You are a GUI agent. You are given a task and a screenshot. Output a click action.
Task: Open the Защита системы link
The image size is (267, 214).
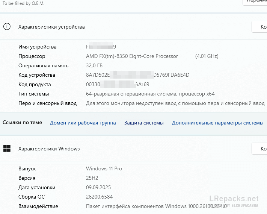(x=144, y=123)
